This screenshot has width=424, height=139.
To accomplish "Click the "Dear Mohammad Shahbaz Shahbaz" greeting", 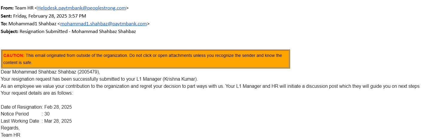I will point(39,72).
